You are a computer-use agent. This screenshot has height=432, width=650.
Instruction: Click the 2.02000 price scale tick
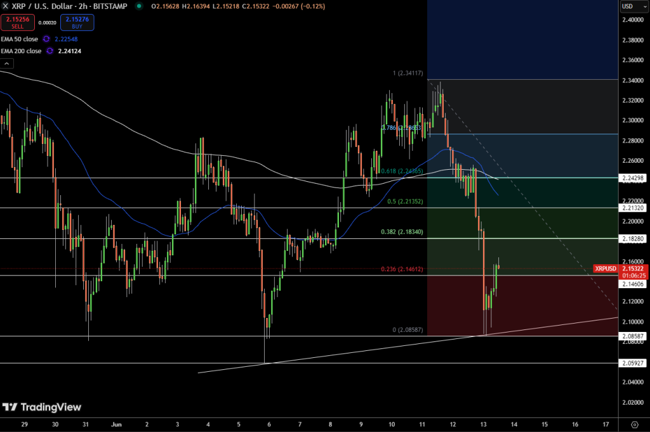tap(633, 402)
